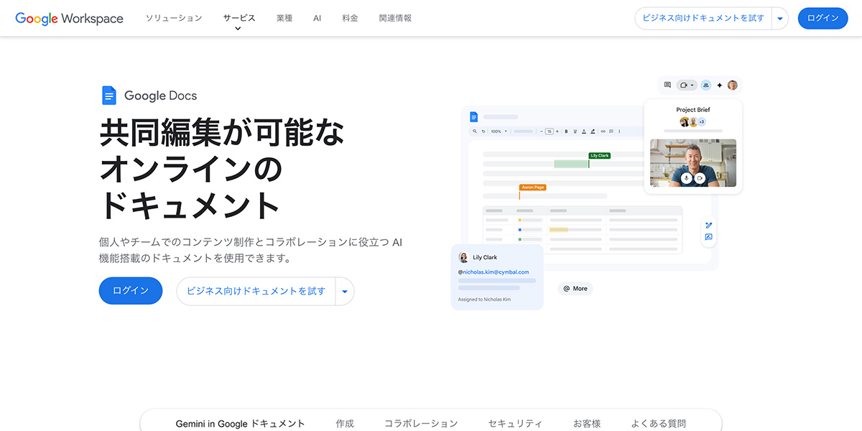This screenshot has height=431, width=862.
Task: Open the 業種 menu
Action: tap(284, 18)
